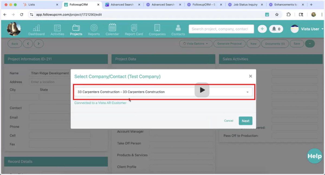Click the Project Information ID-211 header
Image resolution: width=325 pixels, height=175 pixels.
[56, 59]
